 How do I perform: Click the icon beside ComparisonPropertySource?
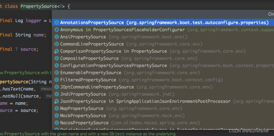coord(56,51)
